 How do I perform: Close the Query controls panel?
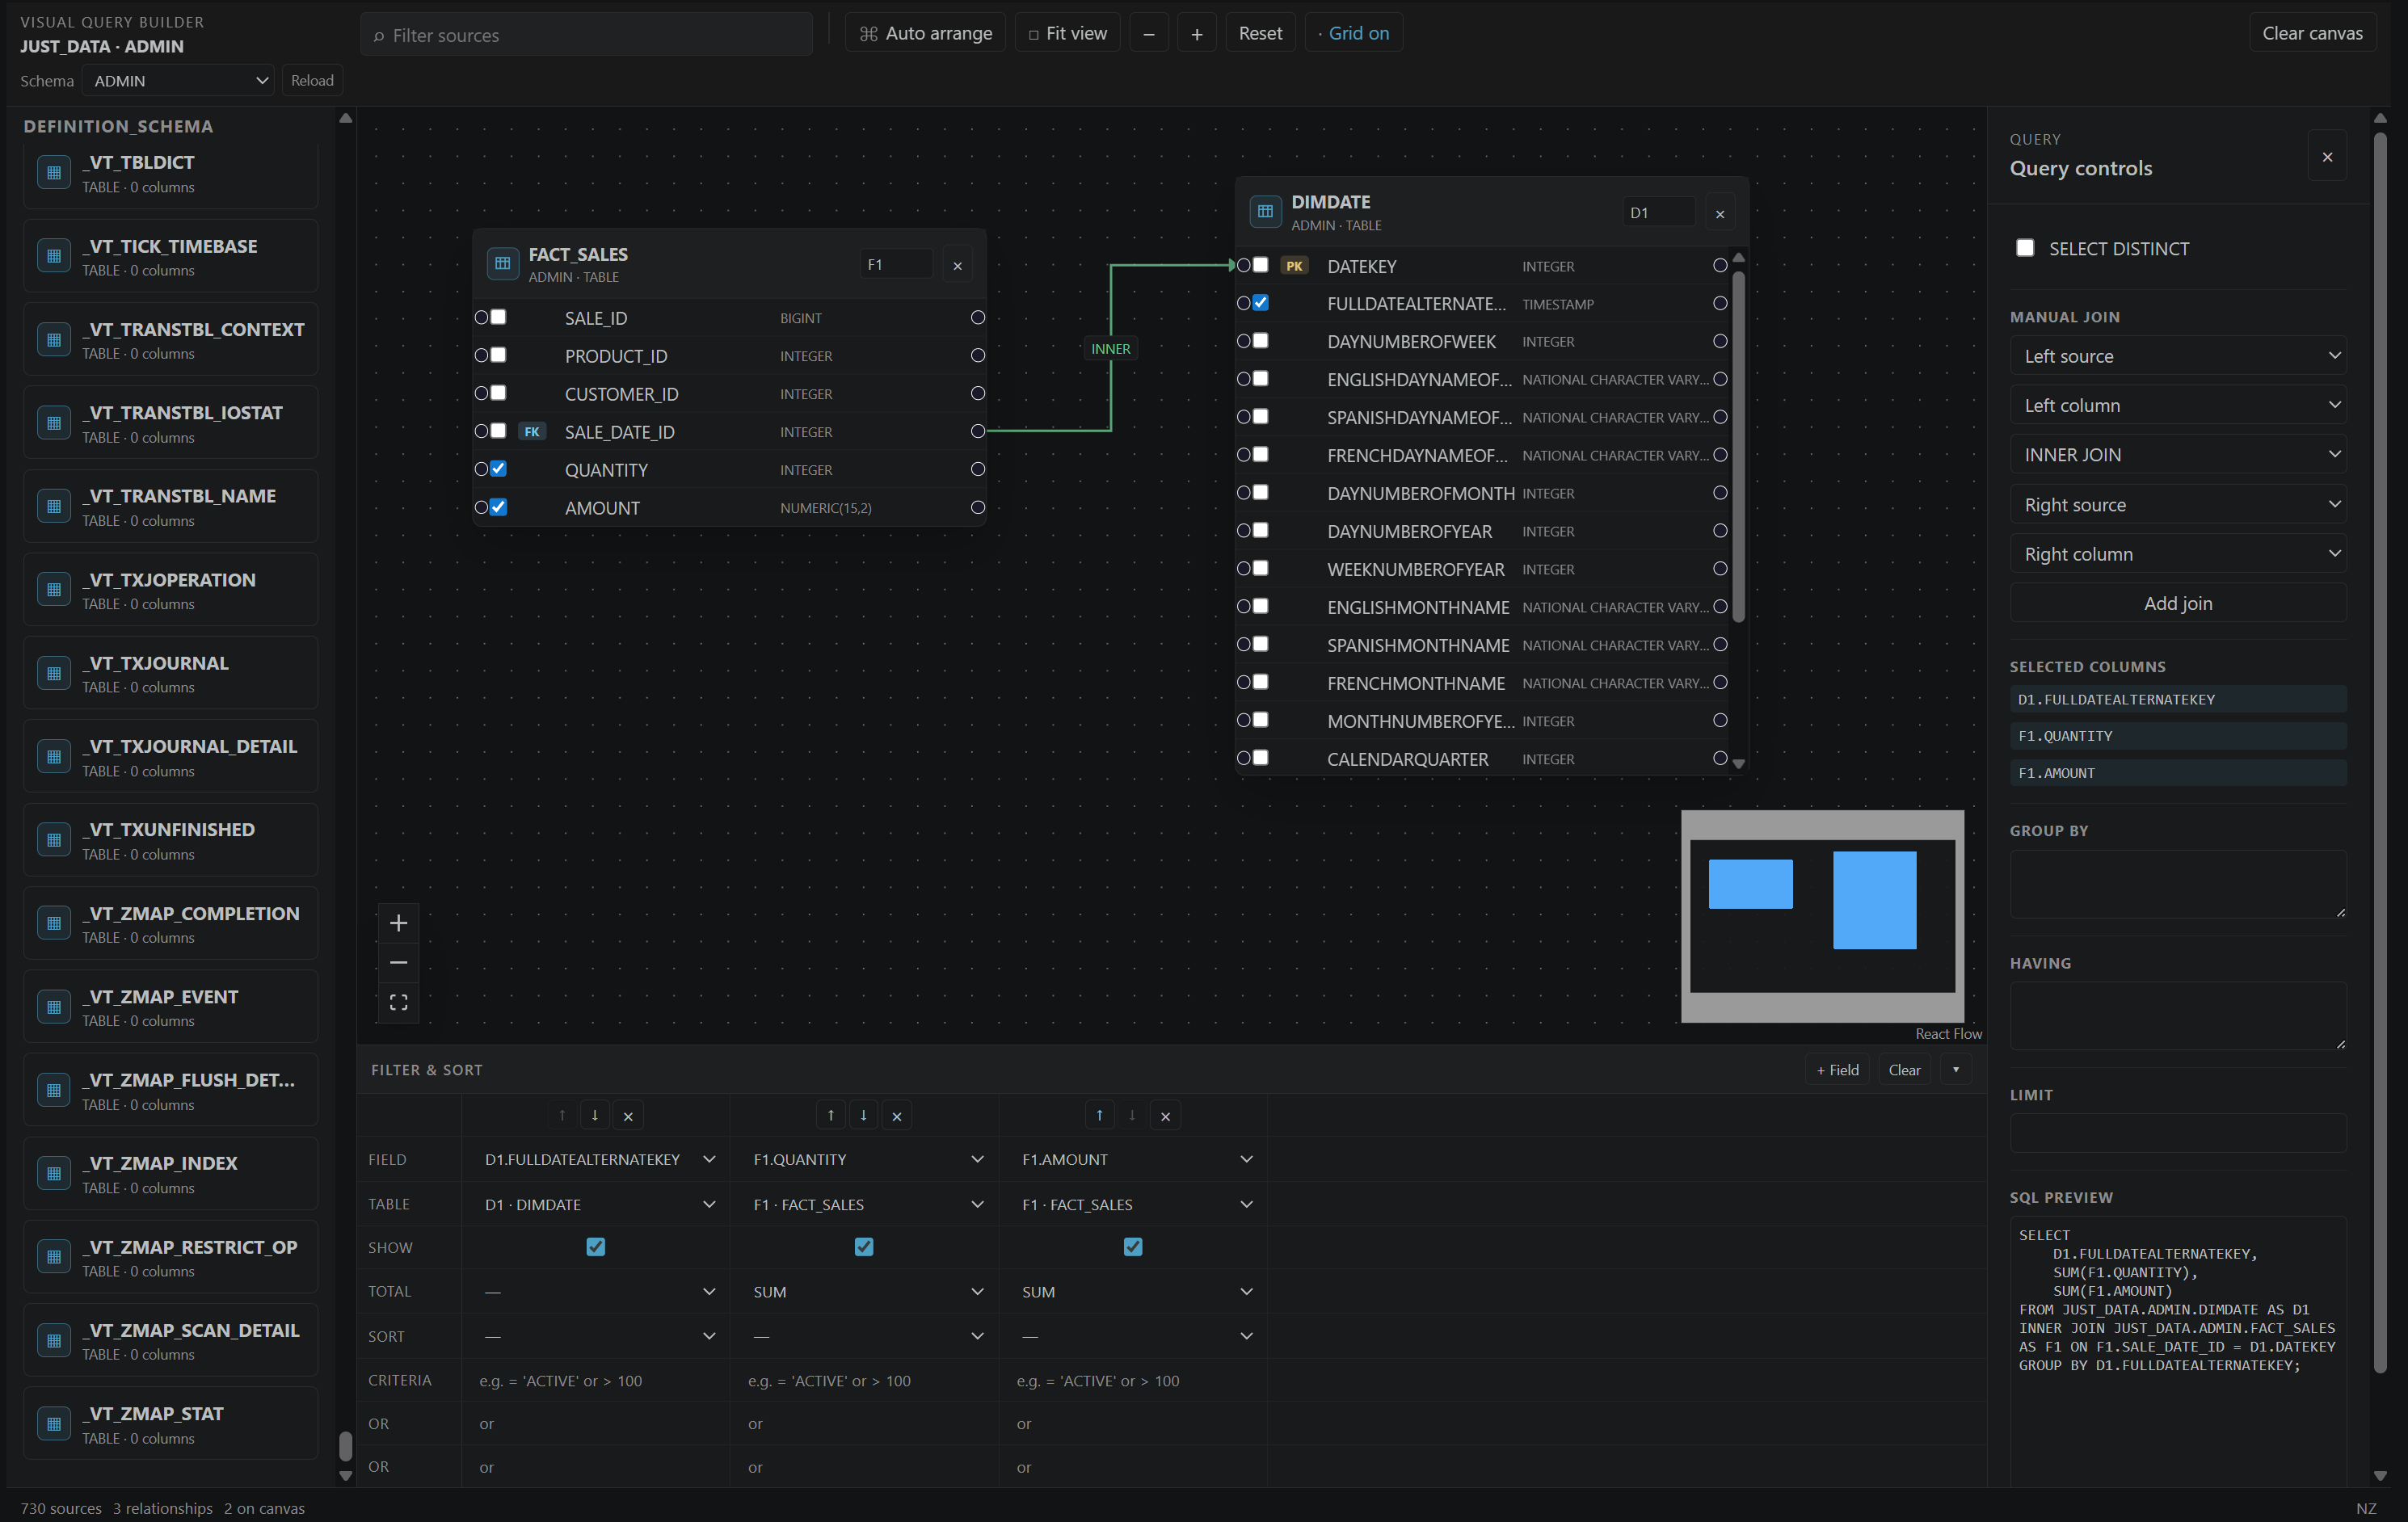click(2327, 157)
